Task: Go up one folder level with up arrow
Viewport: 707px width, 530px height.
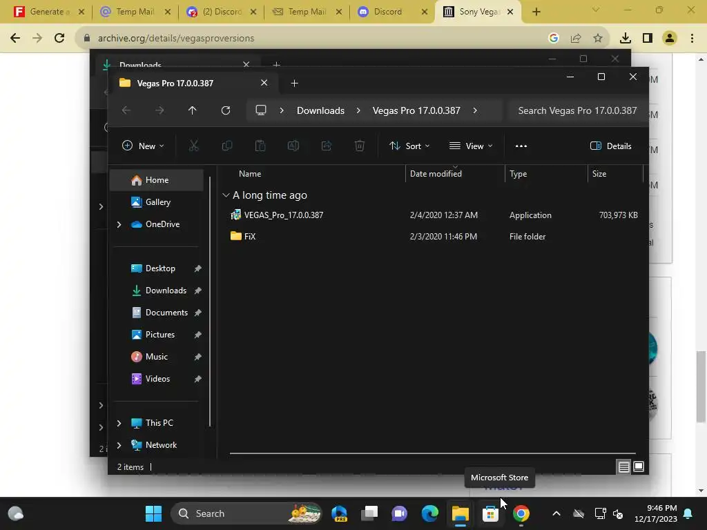Action: (x=192, y=110)
